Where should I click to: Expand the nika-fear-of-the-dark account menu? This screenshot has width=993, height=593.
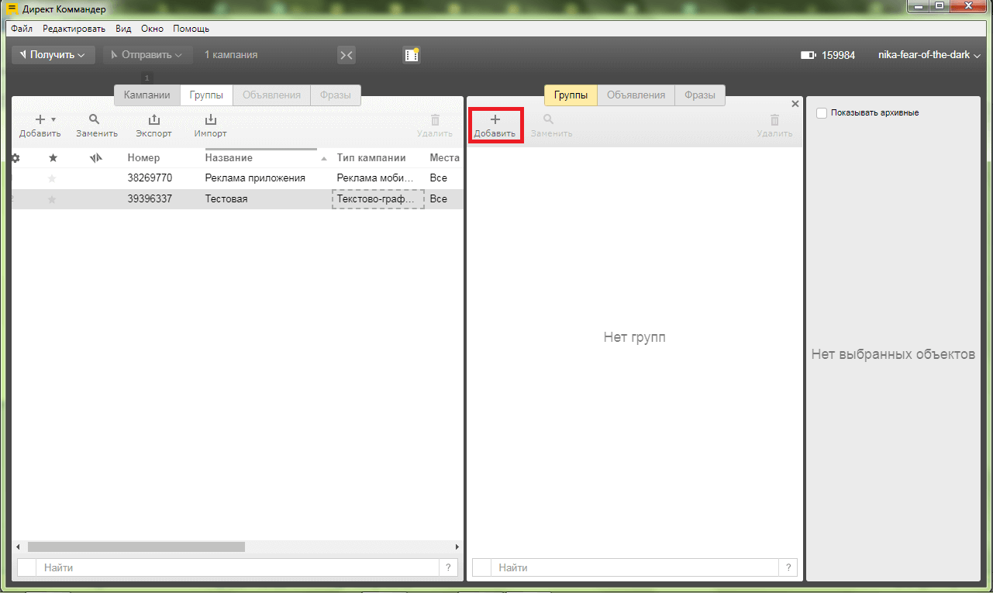point(929,55)
